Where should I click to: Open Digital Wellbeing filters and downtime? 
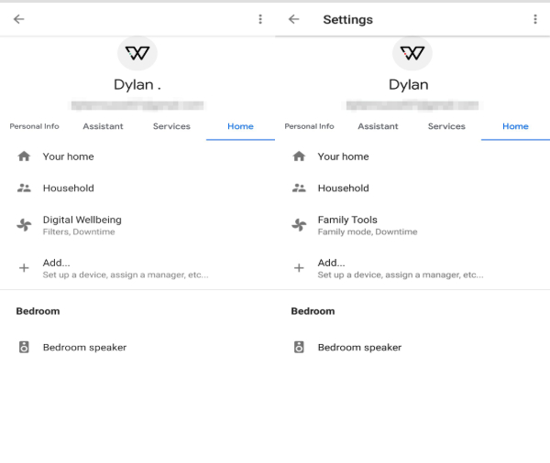[82, 225]
